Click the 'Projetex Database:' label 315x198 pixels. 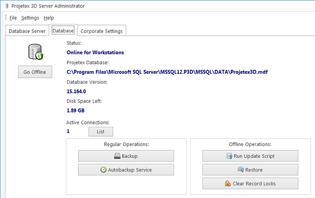(87, 62)
